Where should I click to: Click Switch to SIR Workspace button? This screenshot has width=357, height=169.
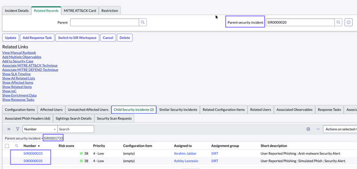(x=77, y=38)
